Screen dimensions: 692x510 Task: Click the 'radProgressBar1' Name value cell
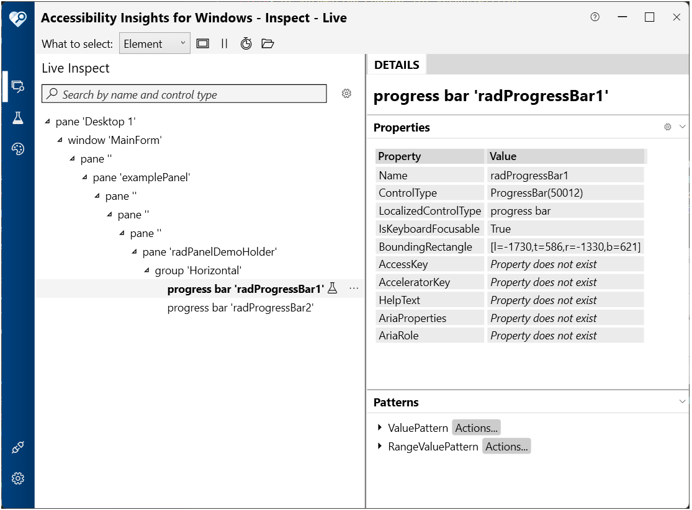coord(565,175)
